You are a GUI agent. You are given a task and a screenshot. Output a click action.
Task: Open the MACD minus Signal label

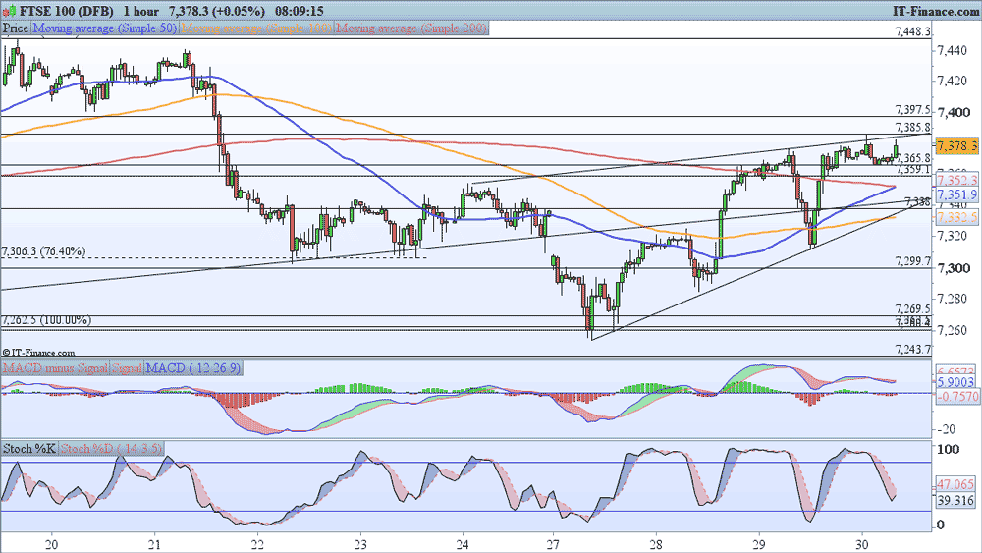(x=55, y=368)
